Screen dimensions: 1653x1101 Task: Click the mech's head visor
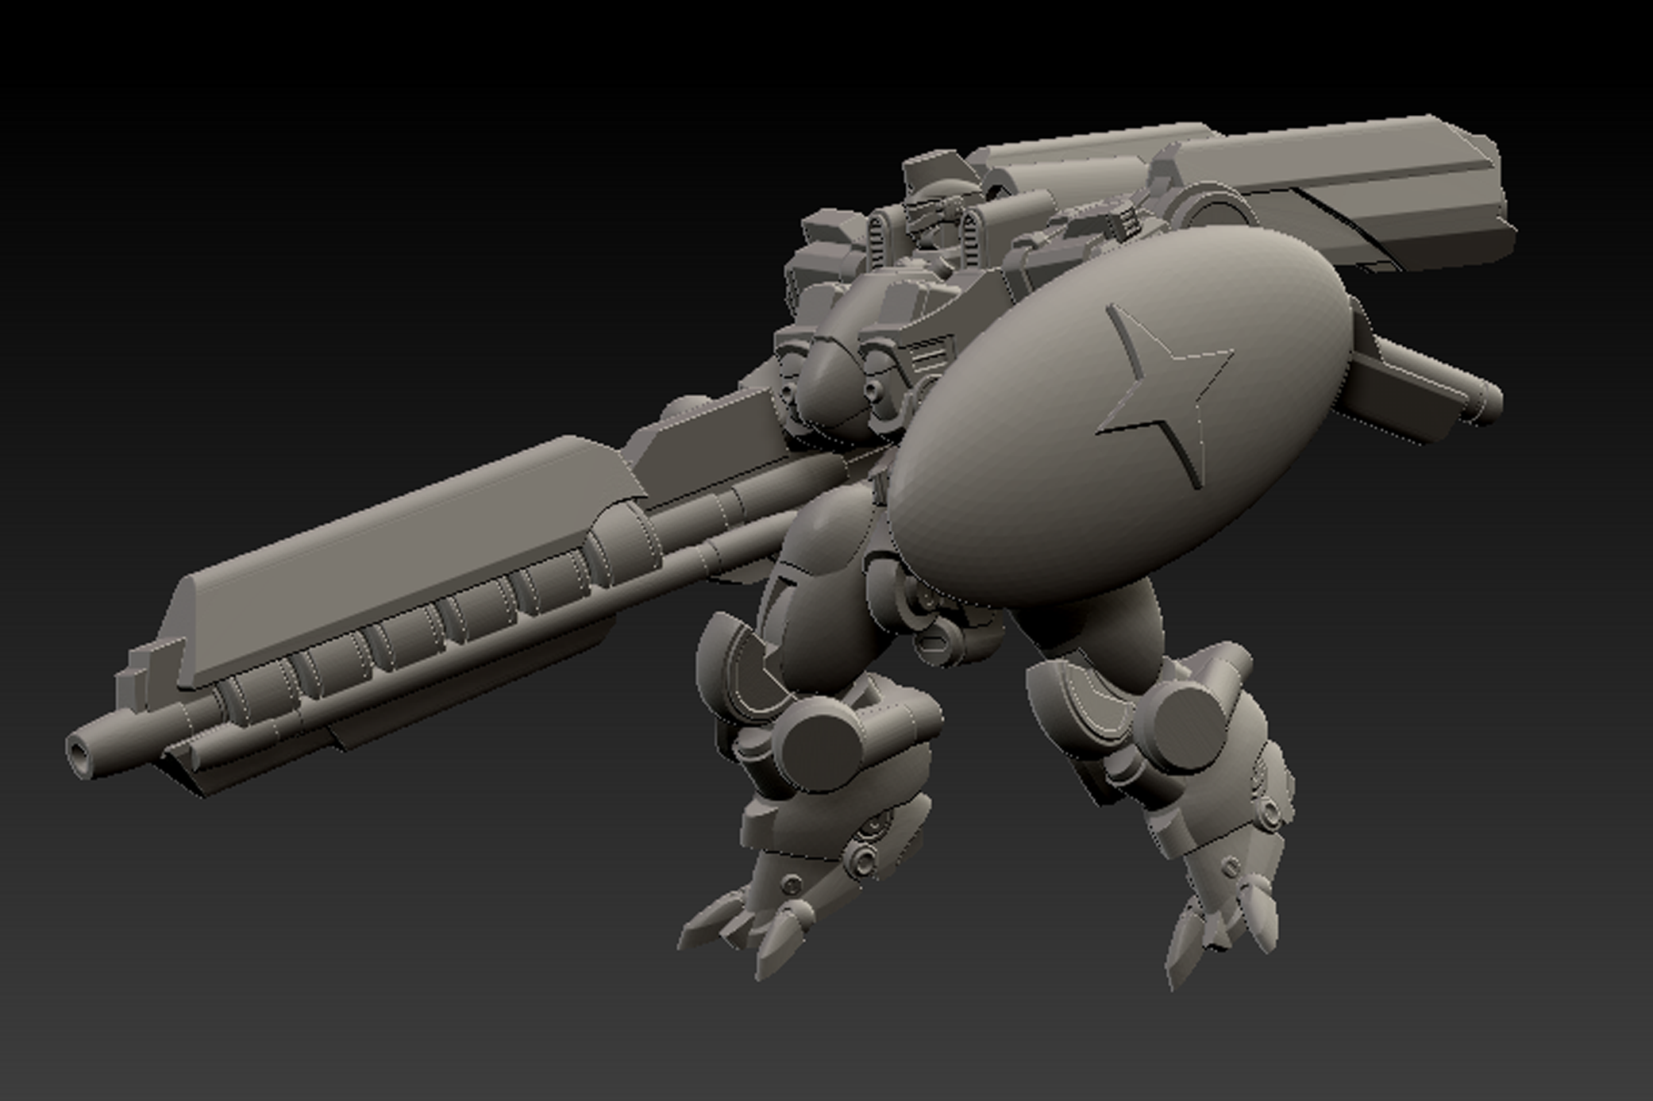point(927,208)
